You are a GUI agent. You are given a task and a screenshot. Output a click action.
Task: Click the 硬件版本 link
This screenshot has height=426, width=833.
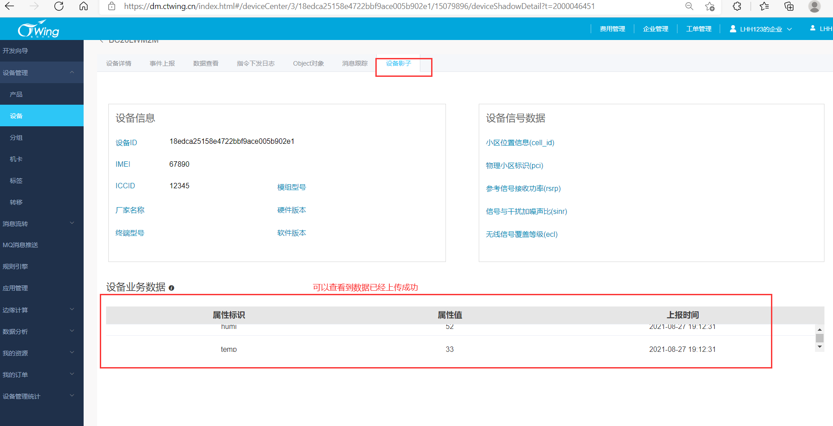pos(292,210)
